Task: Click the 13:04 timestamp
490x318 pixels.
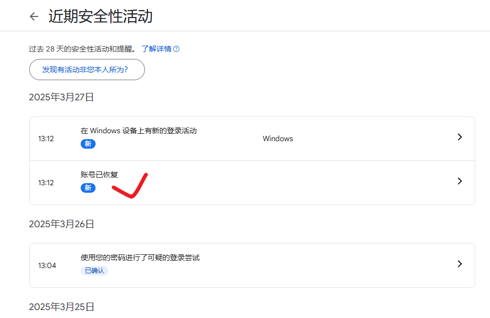Action: [47, 265]
